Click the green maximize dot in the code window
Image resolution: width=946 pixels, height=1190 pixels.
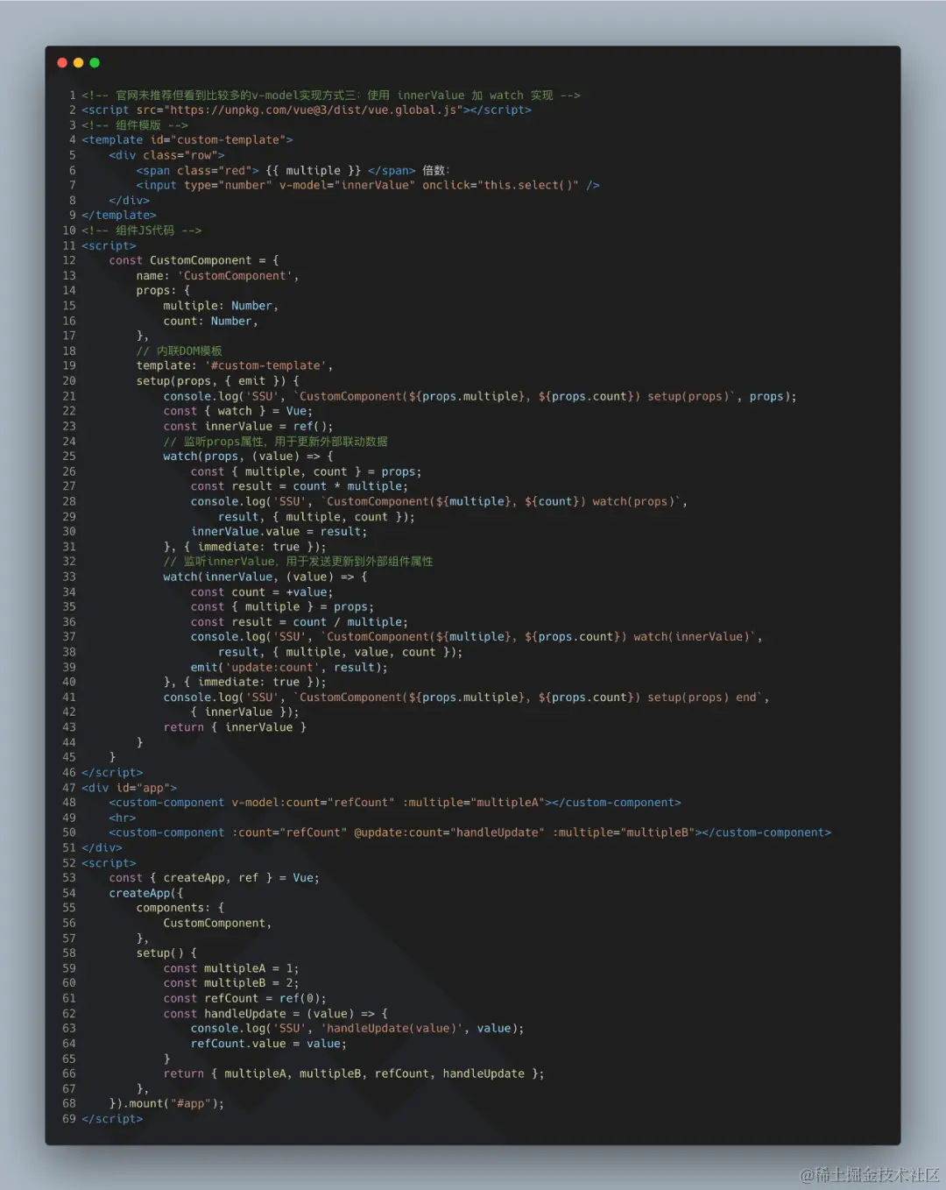click(x=95, y=63)
